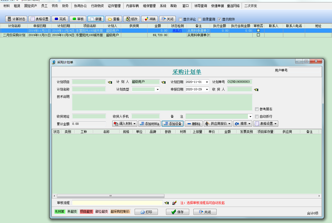Enable the 参考居右 checkbox
The image size is (332, 223).
(x=256, y=109)
